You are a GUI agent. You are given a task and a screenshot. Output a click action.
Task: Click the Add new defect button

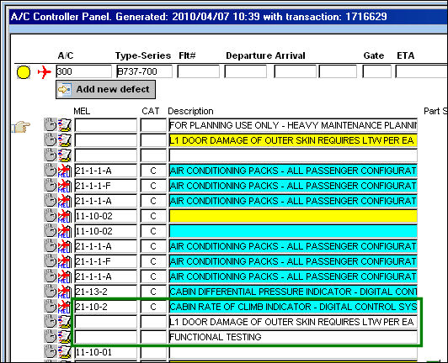105,90
